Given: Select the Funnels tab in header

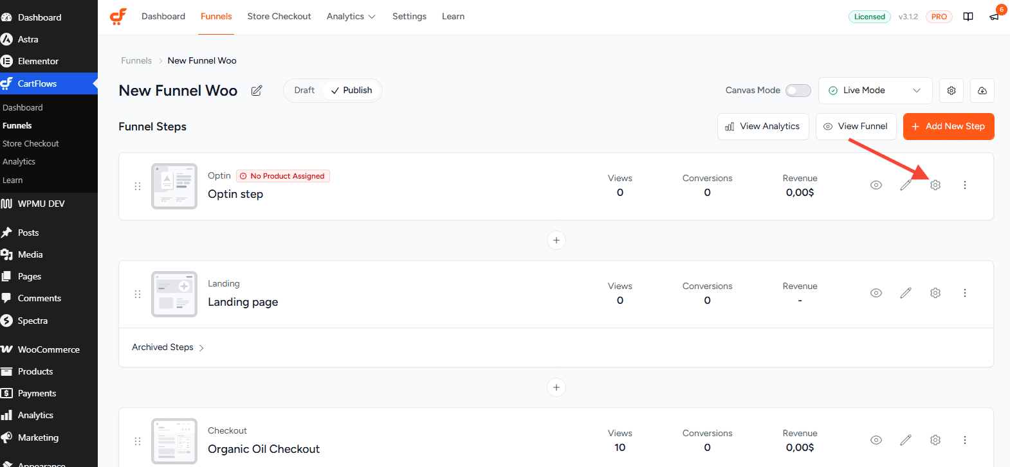Looking at the screenshot, I should 216,17.
